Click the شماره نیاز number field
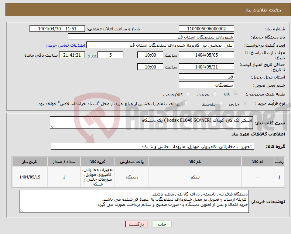This screenshot has height=234, width=291. click(206, 29)
